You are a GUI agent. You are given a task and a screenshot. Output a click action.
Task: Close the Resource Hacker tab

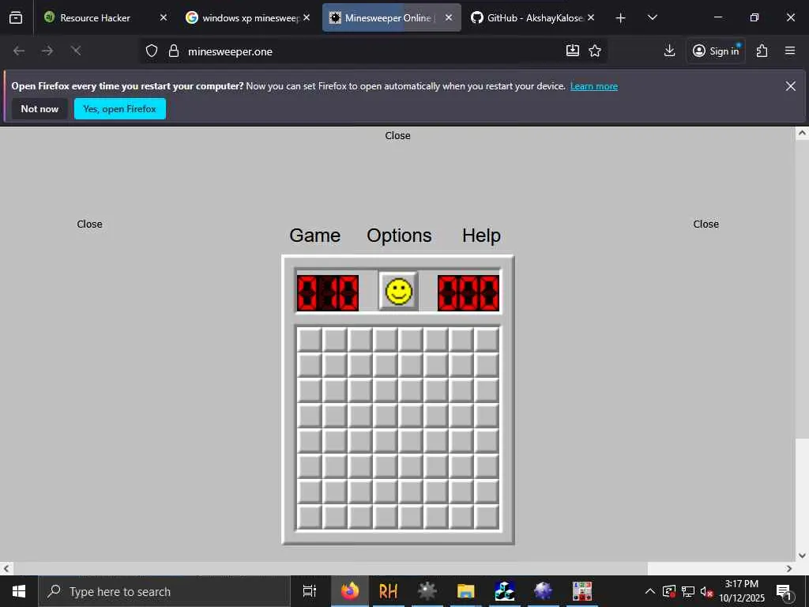(164, 17)
